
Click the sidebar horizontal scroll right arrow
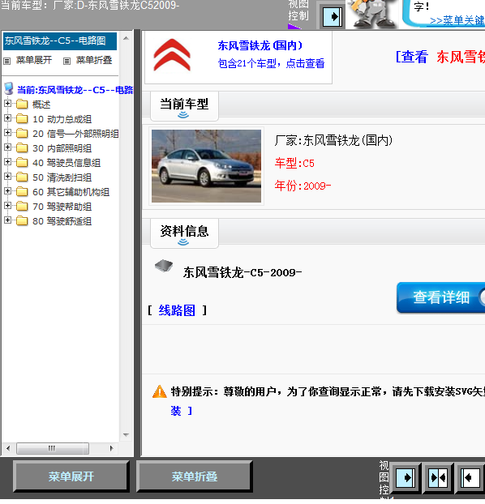[112, 448]
